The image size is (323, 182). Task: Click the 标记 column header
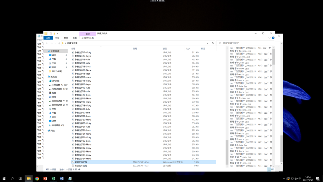point(203,49)
